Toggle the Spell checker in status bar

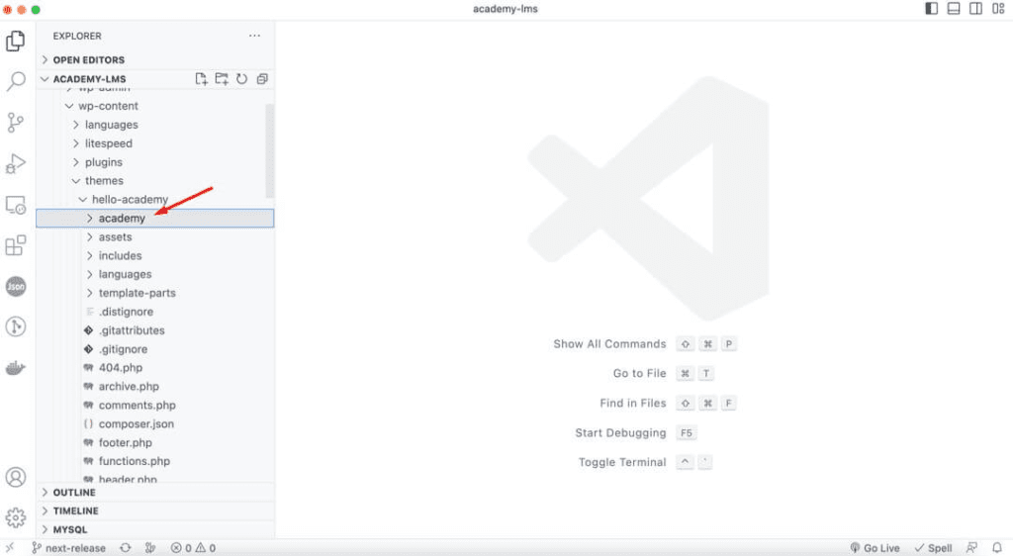tap(933, 548)
